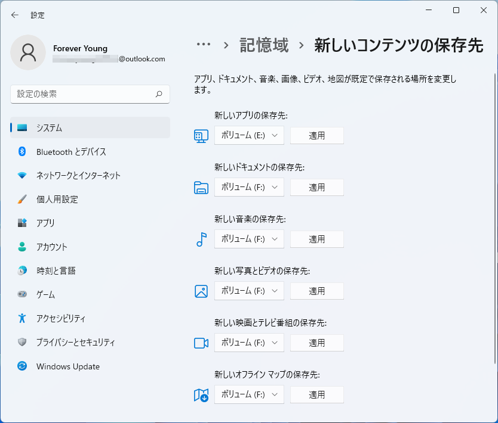Click the back arrow at top left

[14, 15]
